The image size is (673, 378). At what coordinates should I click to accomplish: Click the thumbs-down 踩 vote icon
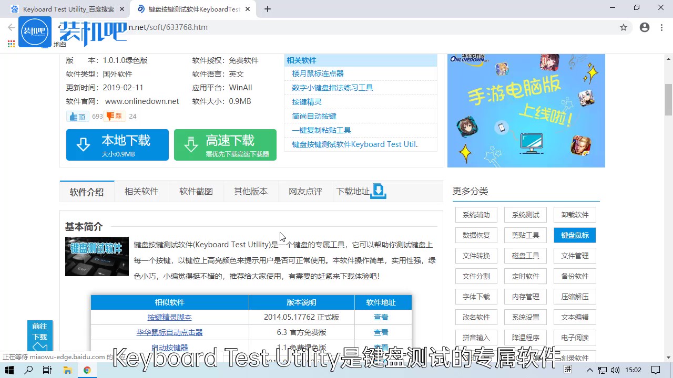click(x=115, y=116)
